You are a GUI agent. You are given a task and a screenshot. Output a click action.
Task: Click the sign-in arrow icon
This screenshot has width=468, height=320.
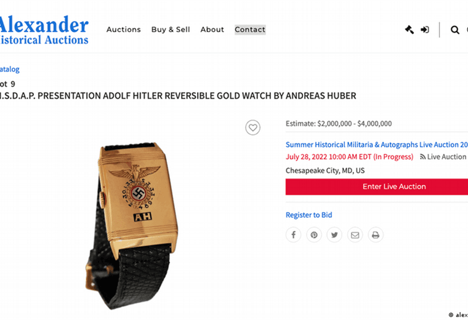pyautogui.click(x=425, y=30)
